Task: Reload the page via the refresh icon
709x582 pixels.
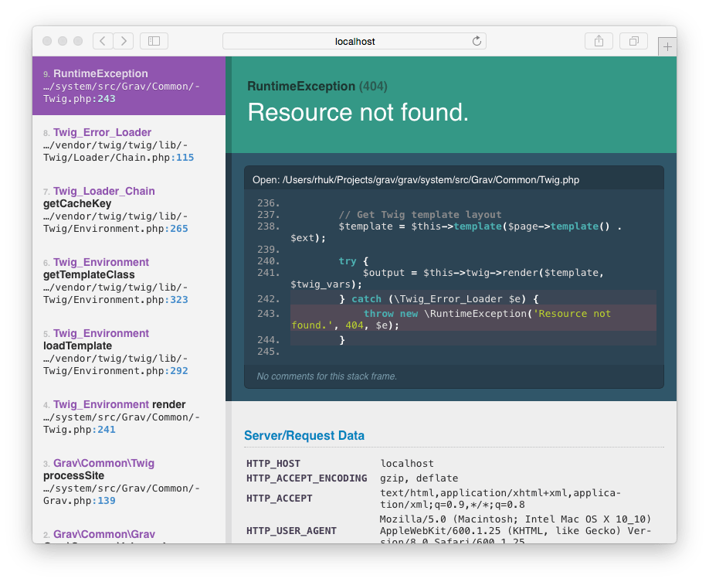Action: click(477, 41)
